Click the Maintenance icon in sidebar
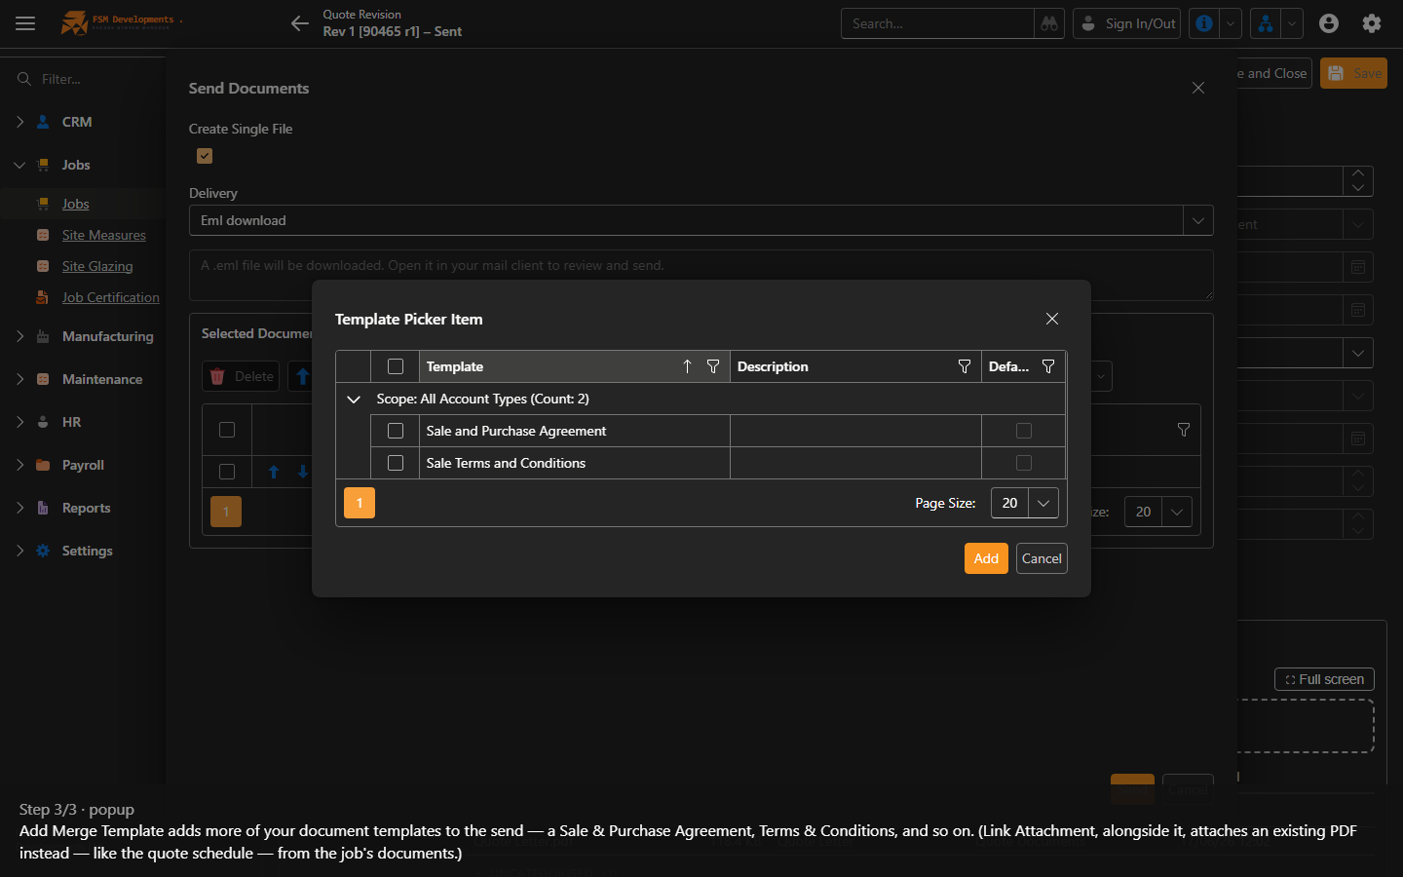Screen dimensions: 1403x877 [43, 379]
